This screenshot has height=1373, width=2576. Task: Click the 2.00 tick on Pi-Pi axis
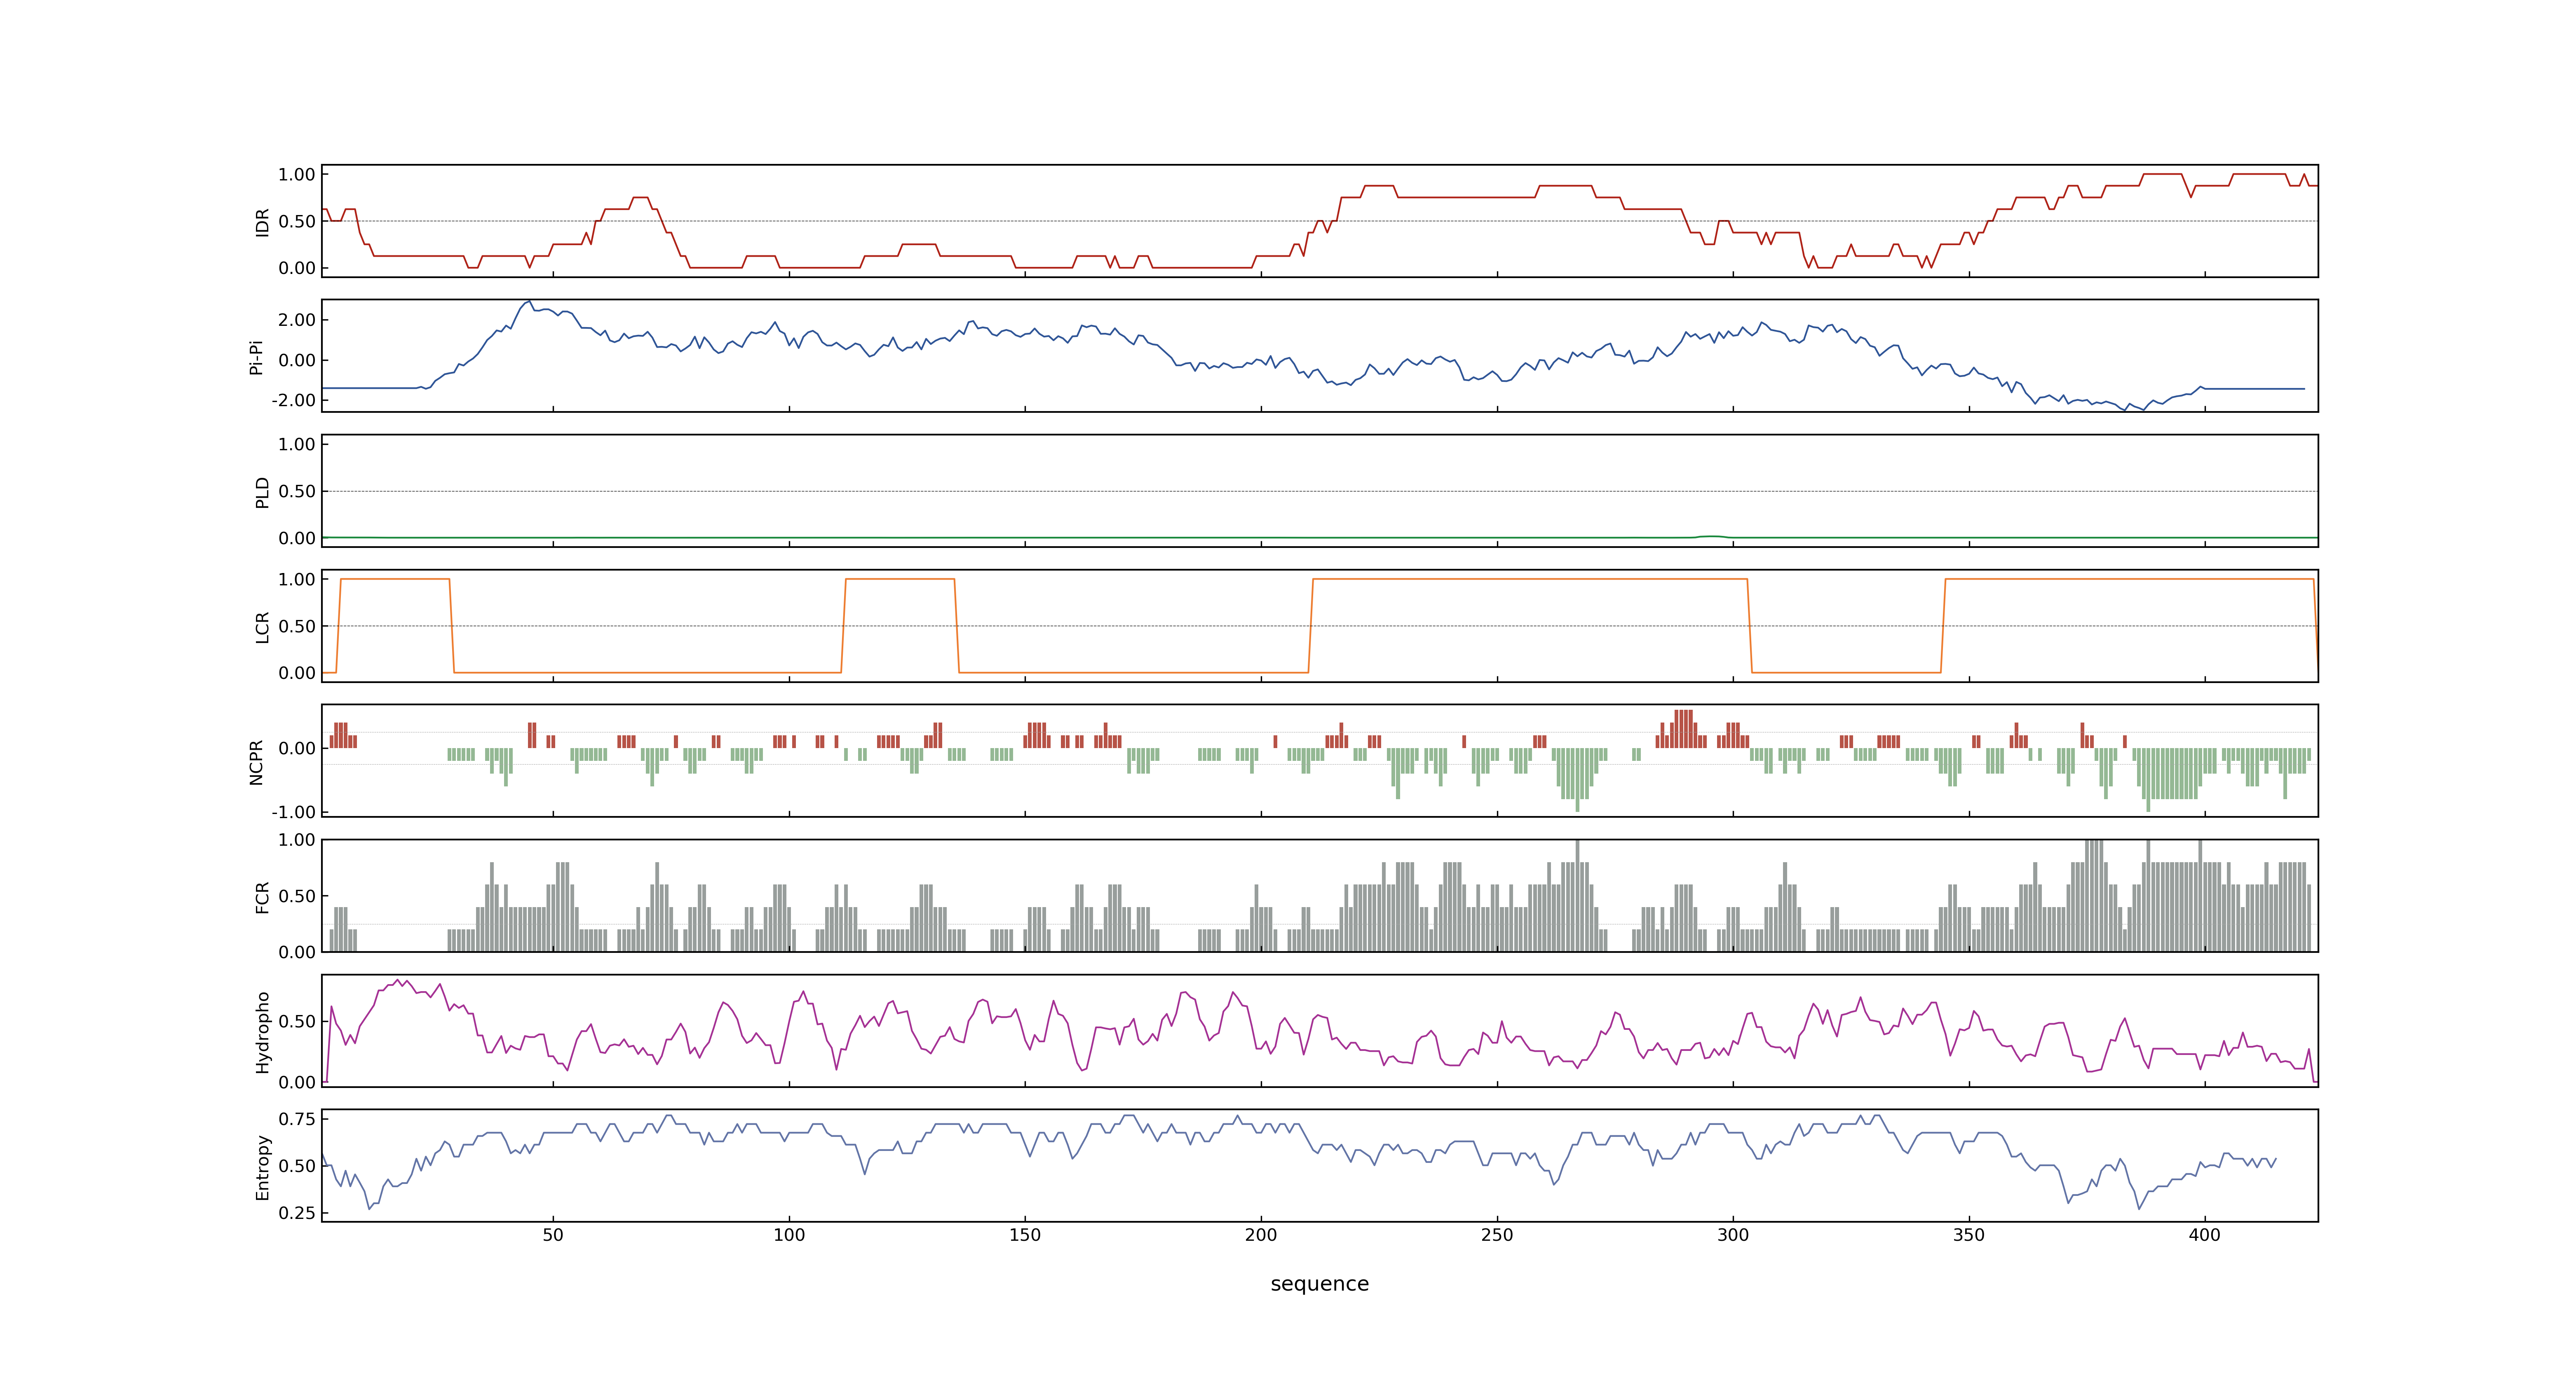tap(297, 320)
